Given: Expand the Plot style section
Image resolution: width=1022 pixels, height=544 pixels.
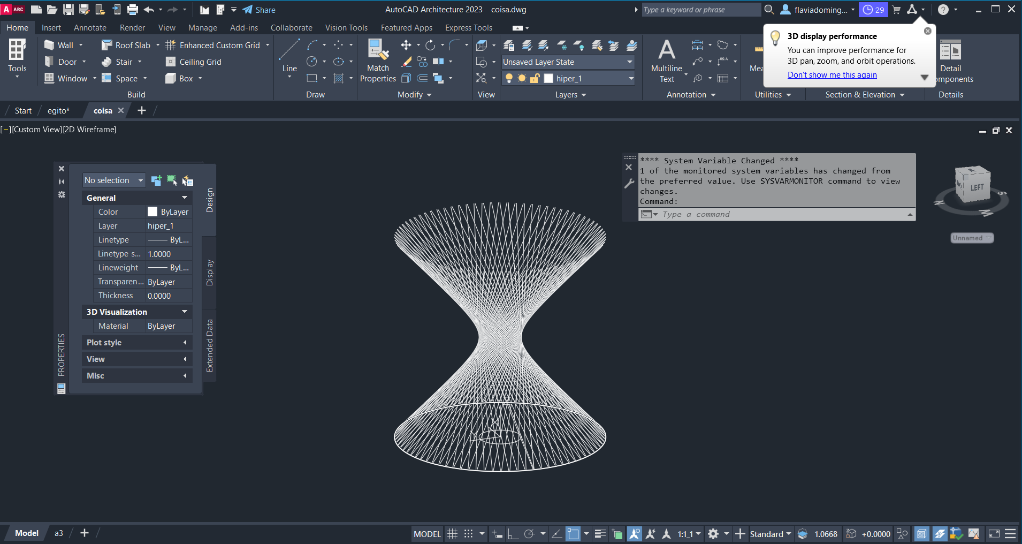Looking at the screenshot, I should coord(136,343).
